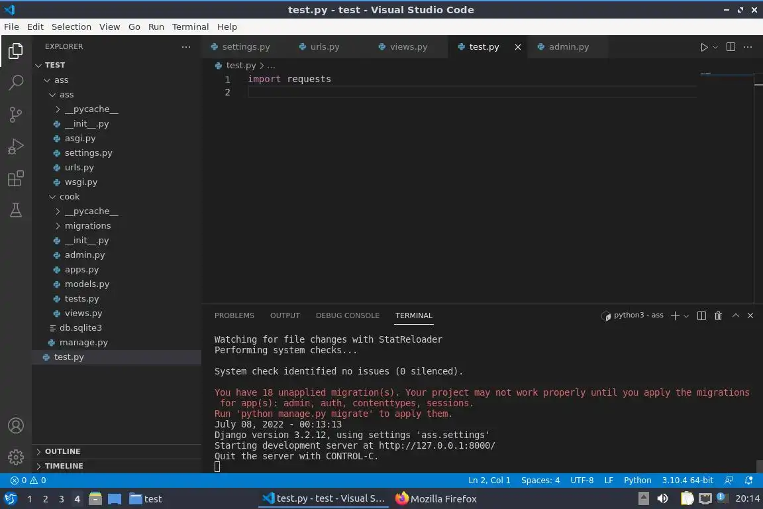763x509 pixels.
Task: Collapse the cook folder
Action: click(52, 197)
